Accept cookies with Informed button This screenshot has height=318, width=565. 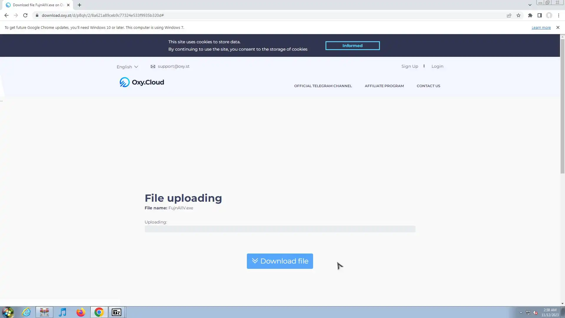(x=352, y=46)
